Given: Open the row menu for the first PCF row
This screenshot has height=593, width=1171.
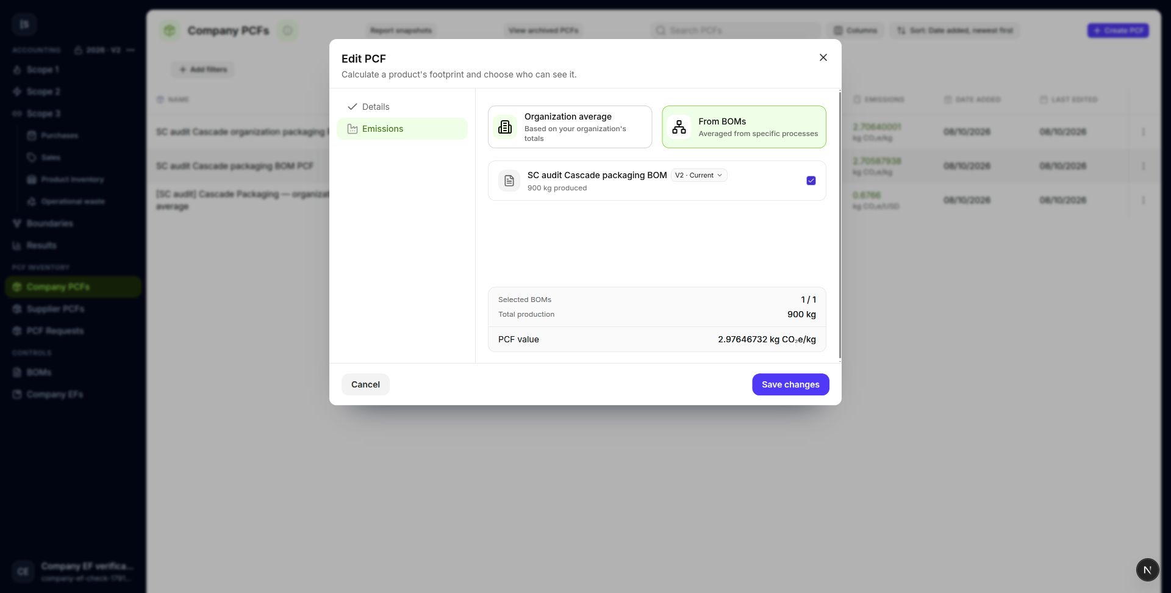Looking at the screenshot, I should pos(1143,132).
